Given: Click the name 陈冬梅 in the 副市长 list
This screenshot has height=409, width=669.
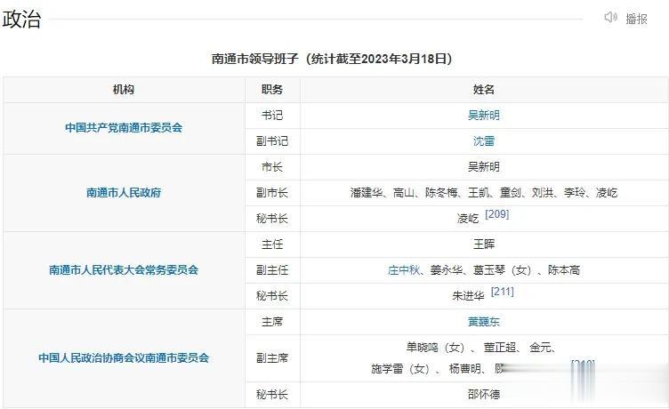Looking at the screenshot, I should coord(441,193).
